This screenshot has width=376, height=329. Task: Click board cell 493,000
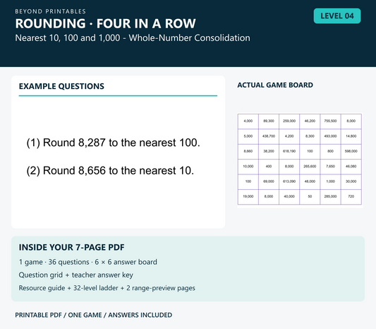point(330,136)
